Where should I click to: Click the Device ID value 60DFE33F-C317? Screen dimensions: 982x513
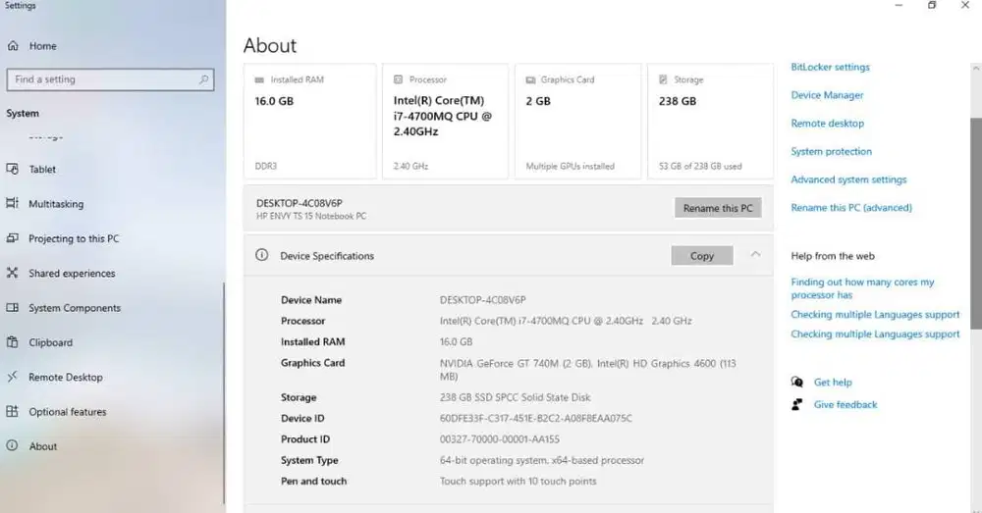point(535,418)
